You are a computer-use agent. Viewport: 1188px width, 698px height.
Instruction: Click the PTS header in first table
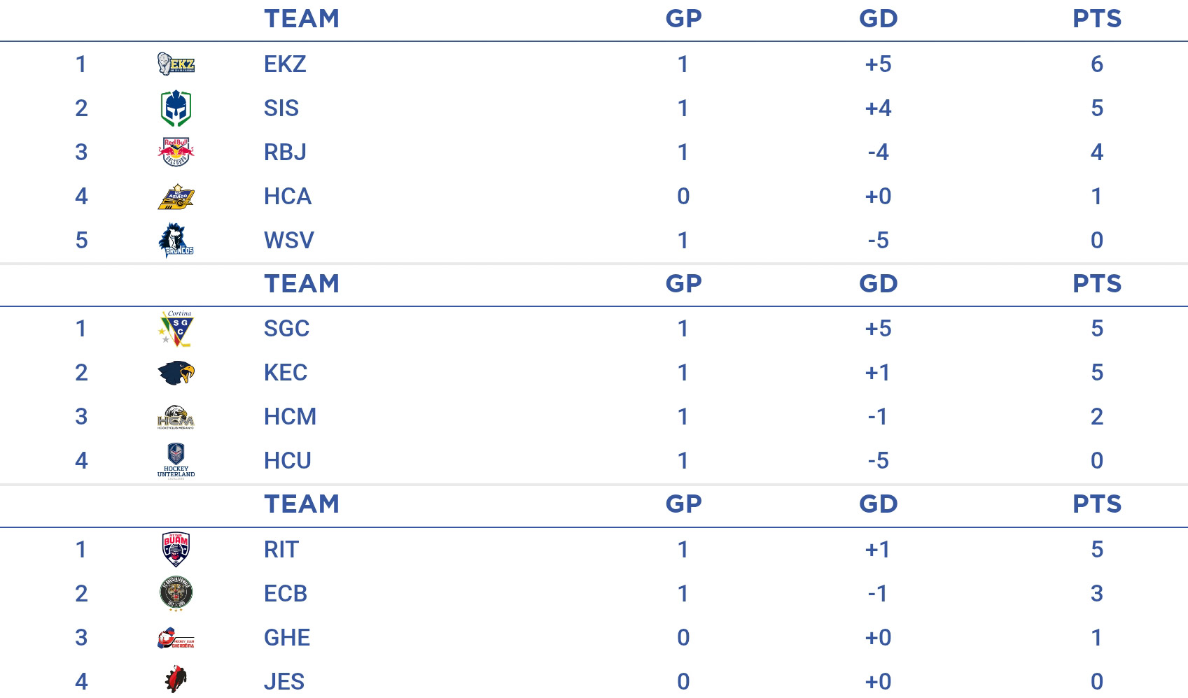click(x=1097, y=19)
